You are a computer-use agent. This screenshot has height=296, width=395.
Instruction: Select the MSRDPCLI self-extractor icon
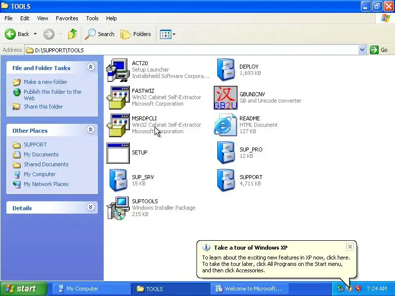[118, 125]
